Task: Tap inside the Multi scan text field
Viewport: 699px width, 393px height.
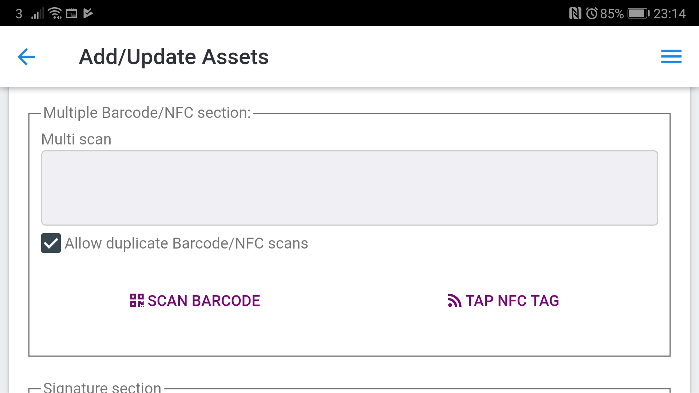Action: [349, 188]
